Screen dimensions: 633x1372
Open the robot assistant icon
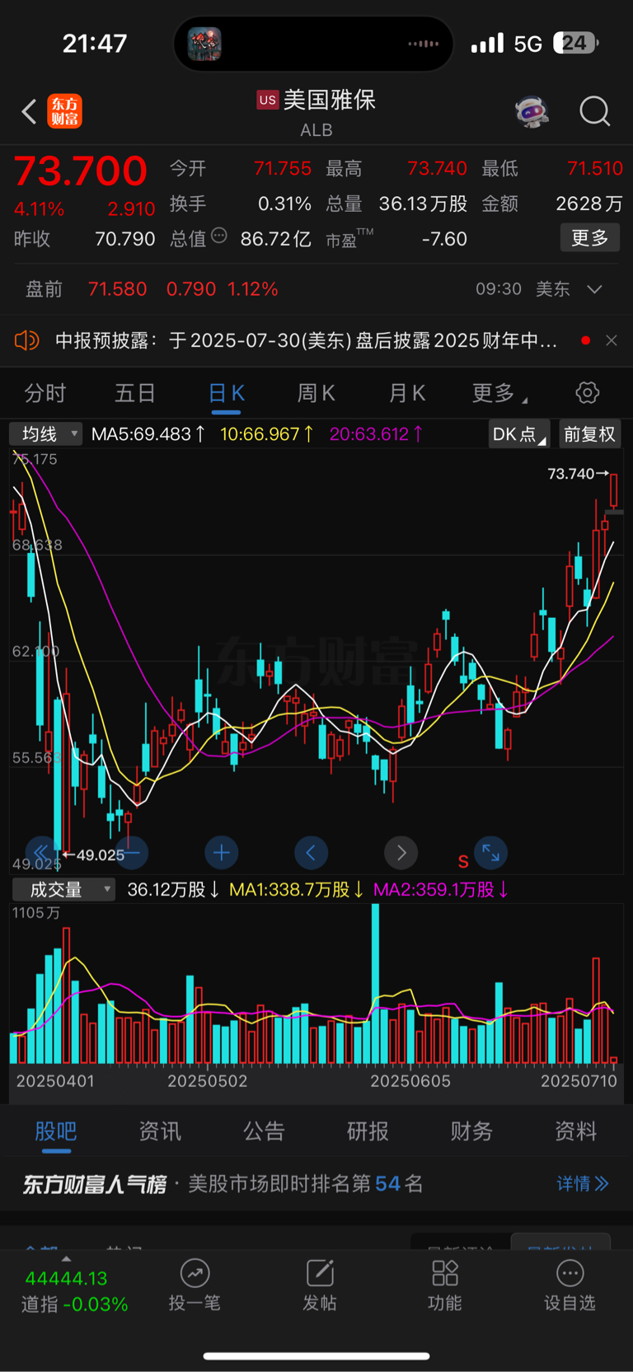tap(532, 110)
